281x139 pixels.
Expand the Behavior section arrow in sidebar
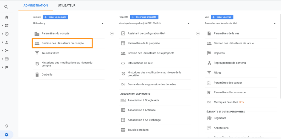[3, 59]
